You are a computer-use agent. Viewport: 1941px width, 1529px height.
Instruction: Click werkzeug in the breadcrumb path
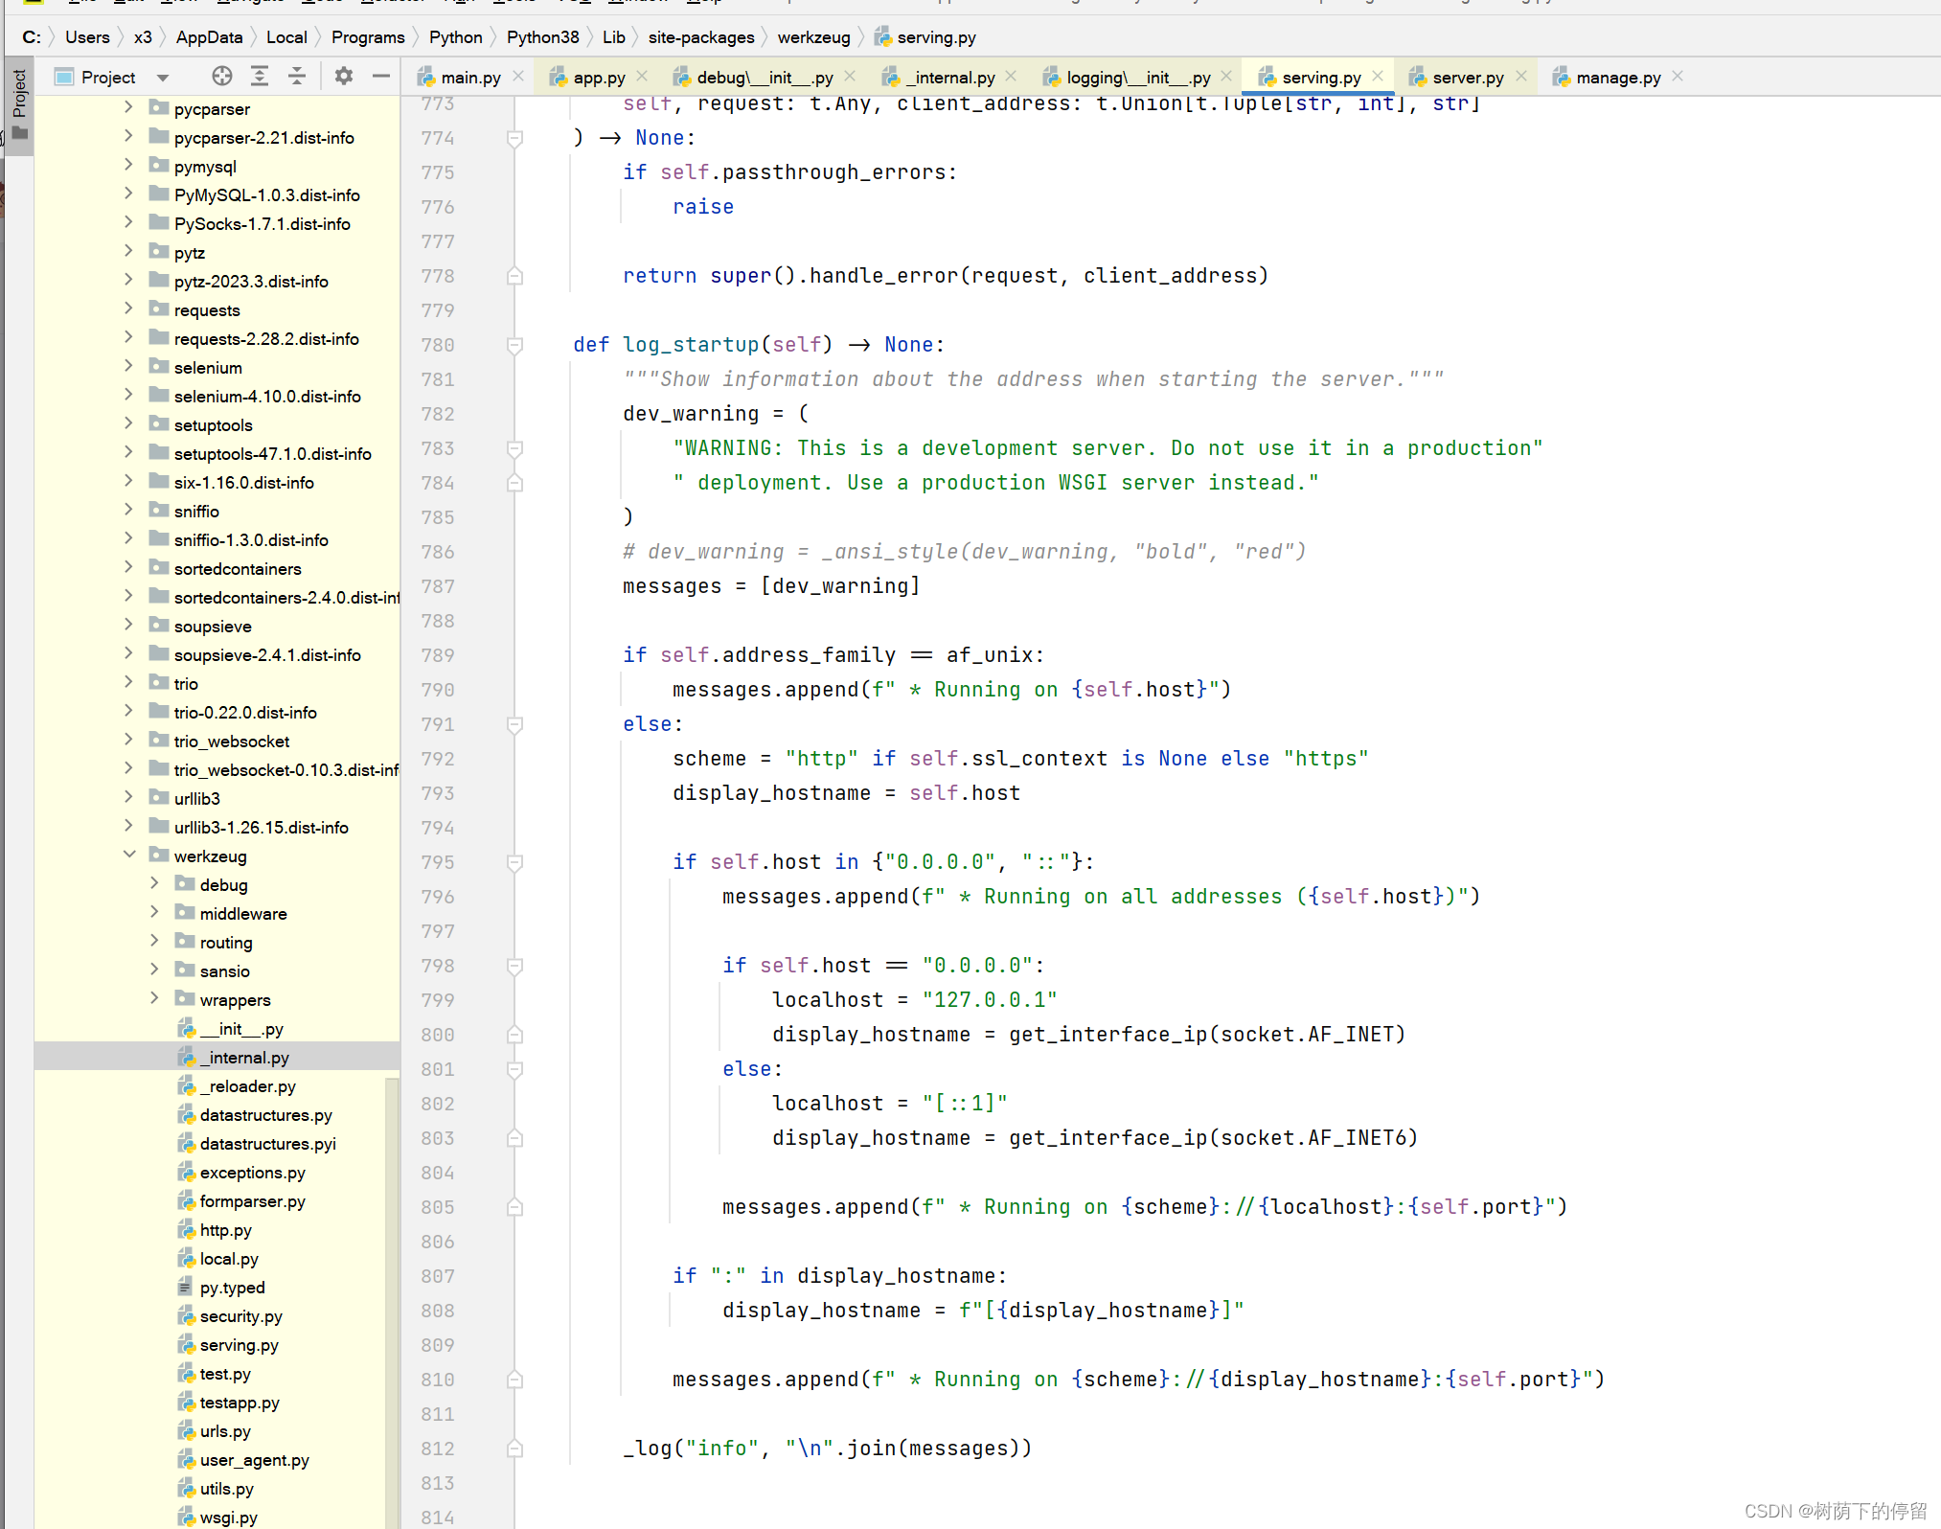[813, 36]
